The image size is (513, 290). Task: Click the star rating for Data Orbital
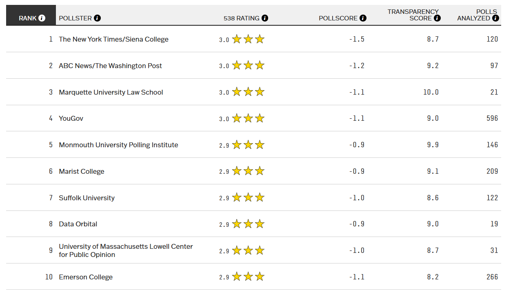(x=248, y=224)
